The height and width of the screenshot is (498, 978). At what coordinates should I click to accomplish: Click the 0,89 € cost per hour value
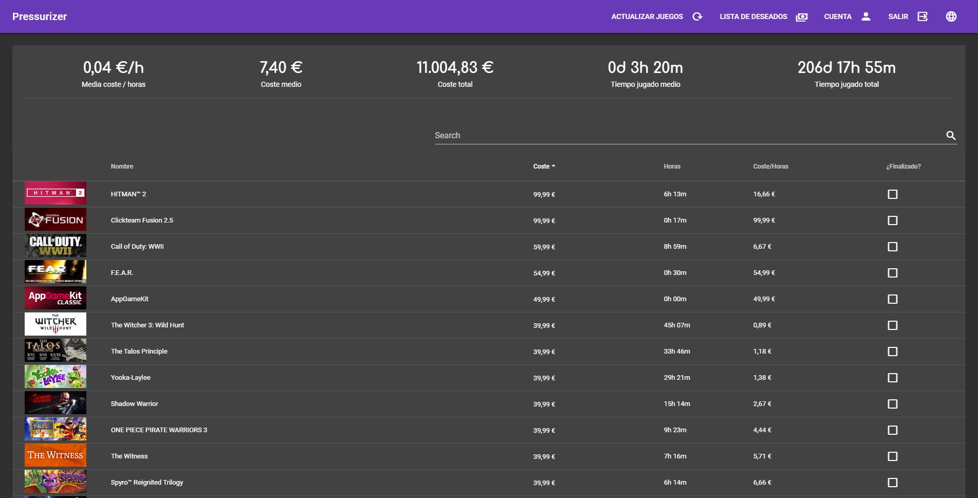762,325
